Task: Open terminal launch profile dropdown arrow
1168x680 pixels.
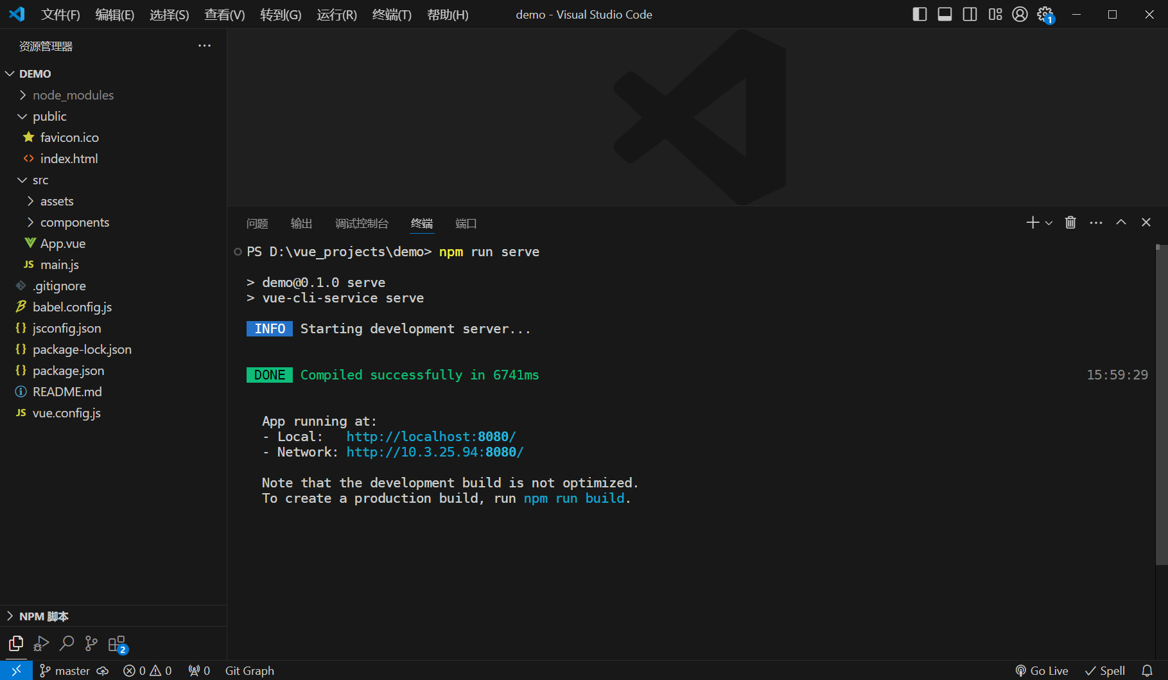Action: coord(1049,223)
